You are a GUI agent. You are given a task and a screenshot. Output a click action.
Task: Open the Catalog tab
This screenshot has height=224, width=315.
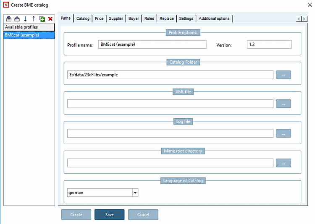click(83, 18)
